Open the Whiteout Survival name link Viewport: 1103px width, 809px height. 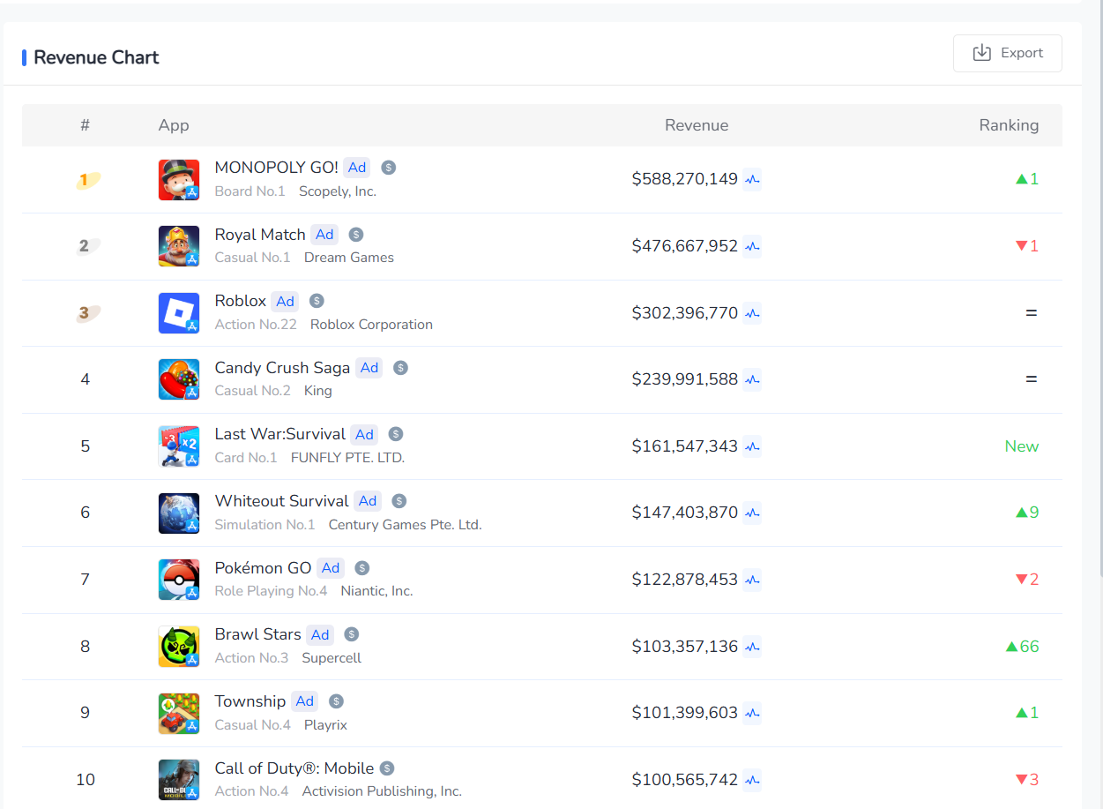[282, 501]
